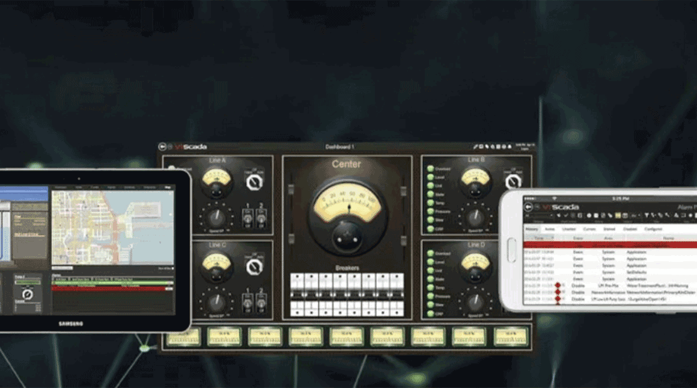This screenshot has width=697, height=388.
Task: Click the Dashboard 1 title text
Action: tap(340, 147)
